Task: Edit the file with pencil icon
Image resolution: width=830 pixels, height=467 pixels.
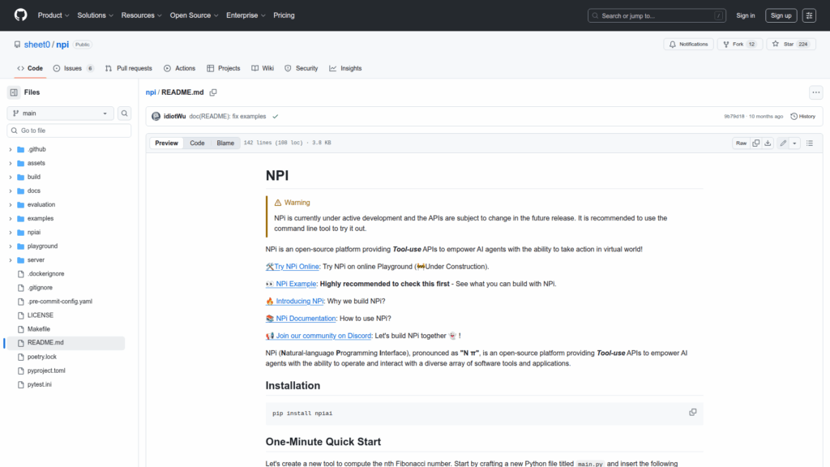Action: click(x=783, y=143)
